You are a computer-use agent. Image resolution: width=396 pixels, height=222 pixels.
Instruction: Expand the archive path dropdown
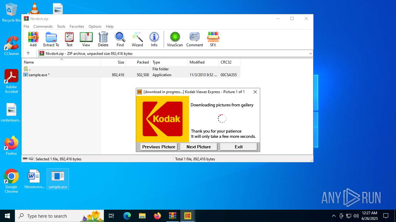(x=310, y=54)
